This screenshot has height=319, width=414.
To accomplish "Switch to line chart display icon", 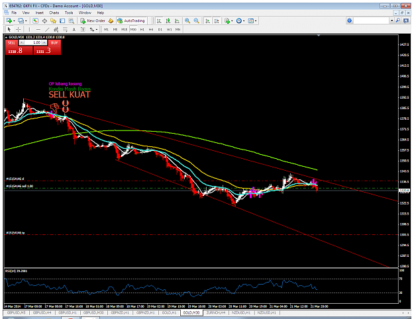I will click(177, 21).
